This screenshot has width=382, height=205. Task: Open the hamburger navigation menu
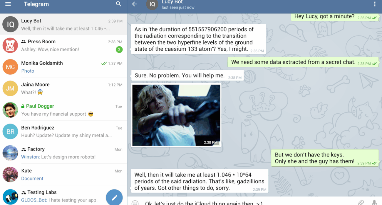point(8,4)
